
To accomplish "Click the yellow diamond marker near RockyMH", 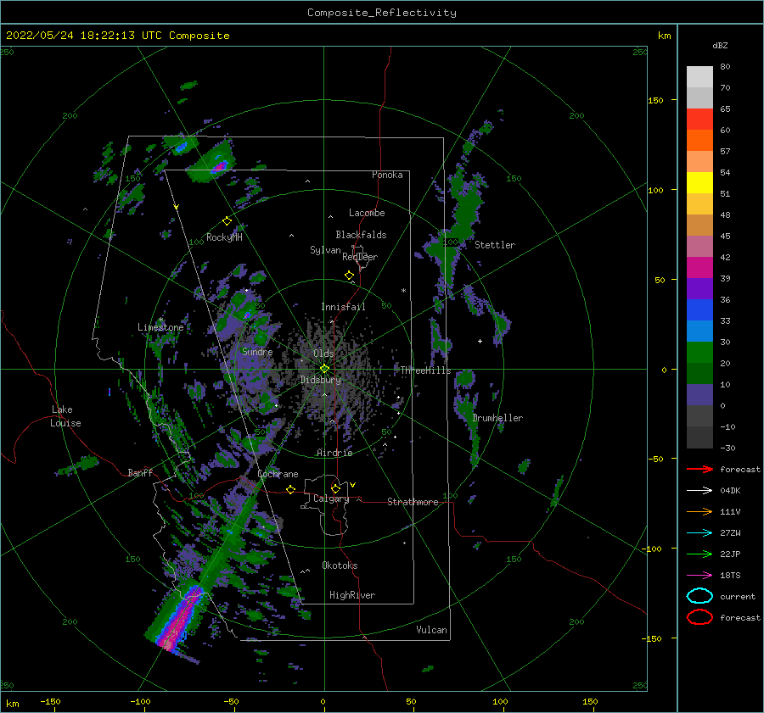I will coord(227,221).
